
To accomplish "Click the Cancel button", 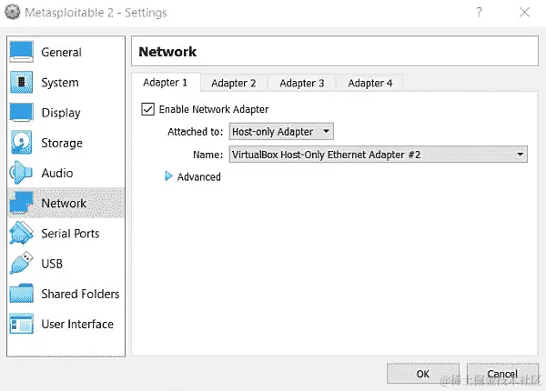I will [x=502, y=374].
